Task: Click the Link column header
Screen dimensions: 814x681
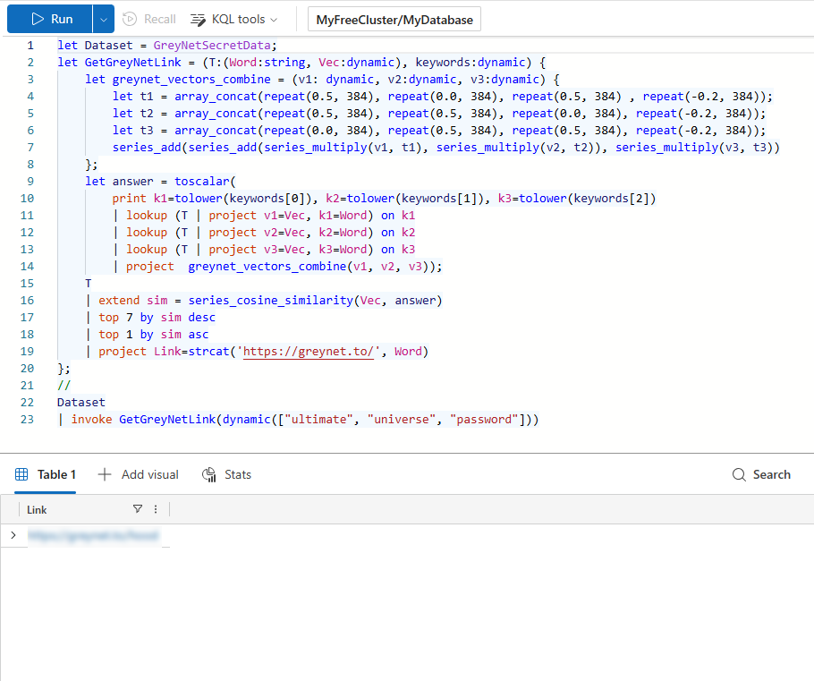Action: [x=37, y=509]
